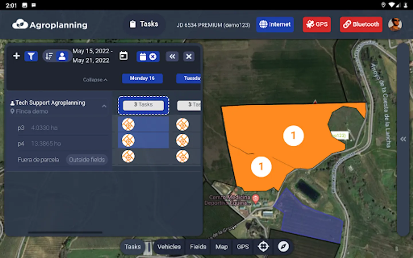Open the Tasks button in the top bar
This screenshot has height=258, width=413.
144,24
